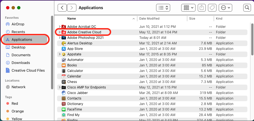
Task: Sort by the Kind column header
Action: click(219, 19)
